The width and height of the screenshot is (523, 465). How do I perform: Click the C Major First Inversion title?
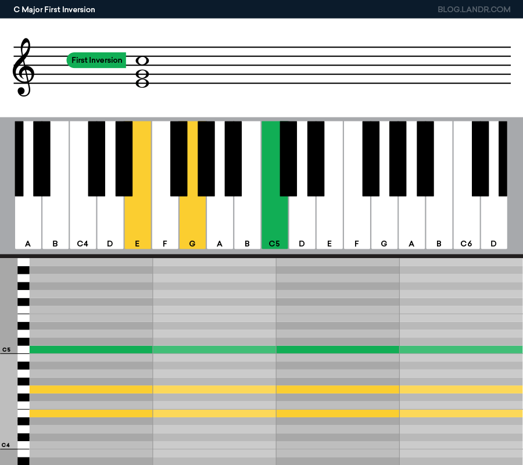coord(55,10)
